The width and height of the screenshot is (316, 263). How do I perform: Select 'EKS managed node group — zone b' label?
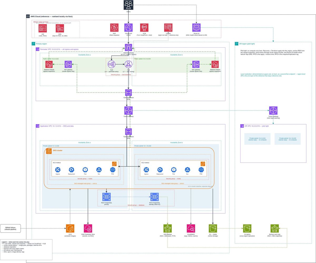click(x=173, y=183)
